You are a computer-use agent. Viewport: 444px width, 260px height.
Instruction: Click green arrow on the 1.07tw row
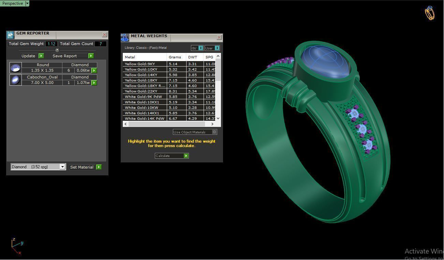click(x=94, y=83)
